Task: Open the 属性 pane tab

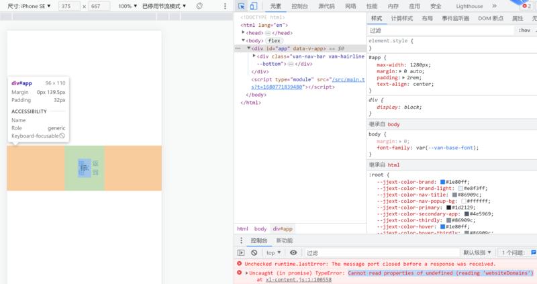Action: 518,19
